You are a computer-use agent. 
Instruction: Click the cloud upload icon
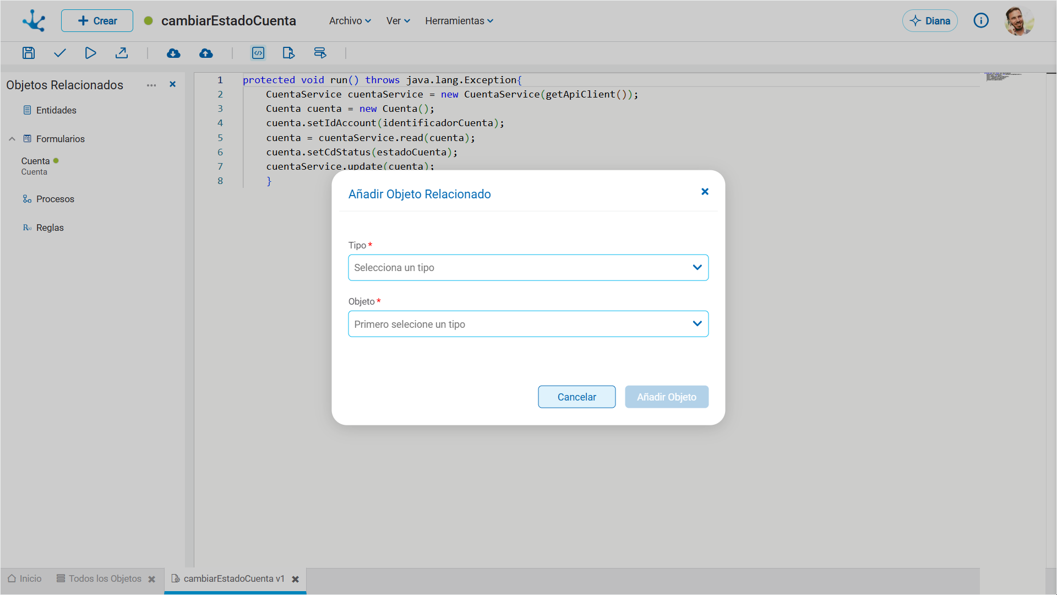click(206, 53)
